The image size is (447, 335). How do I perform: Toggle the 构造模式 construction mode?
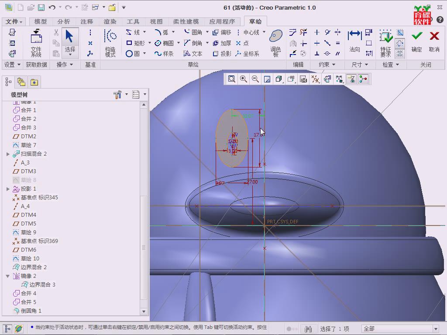[x=110, y=43]
